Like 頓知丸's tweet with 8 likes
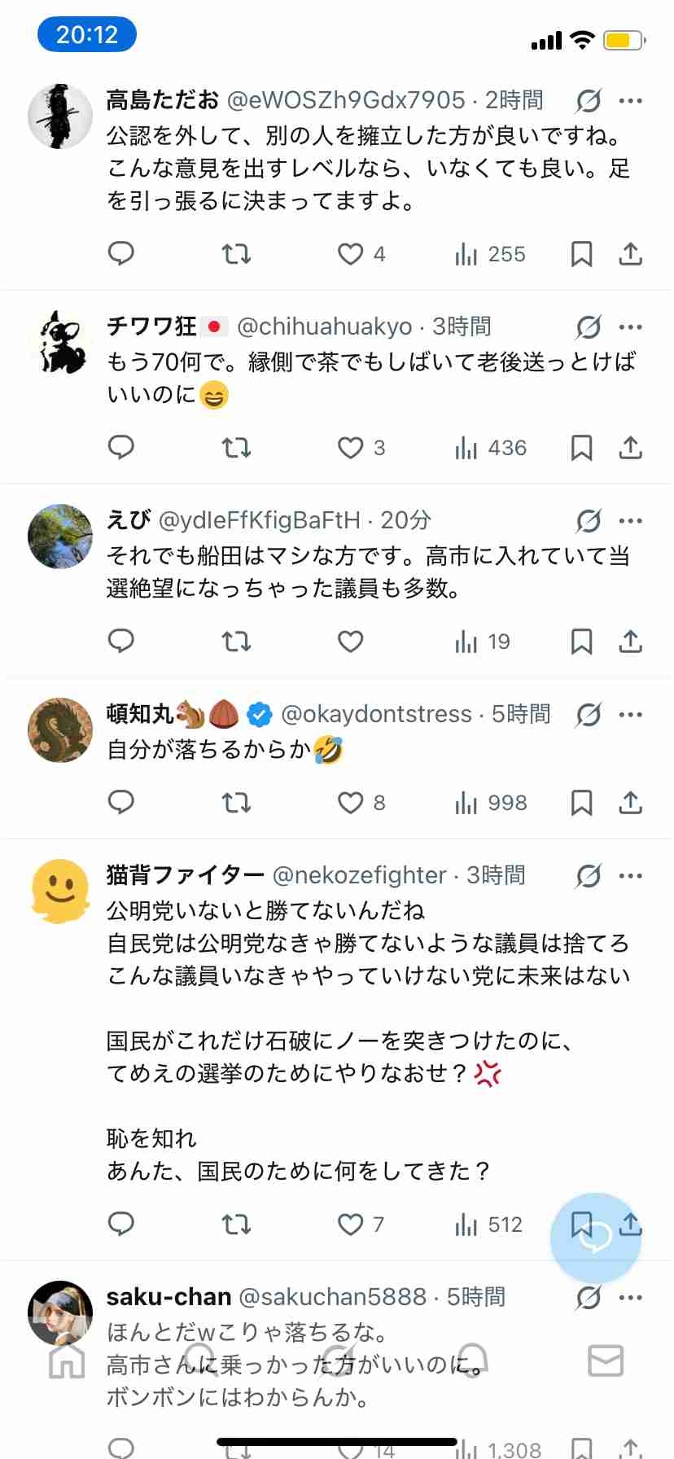 click(x=351, y=803)
